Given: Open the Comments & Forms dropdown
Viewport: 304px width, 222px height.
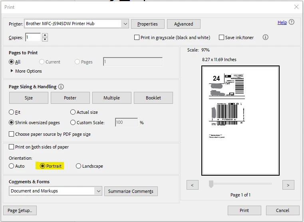Looking at the screenshot, I should point(56,191).
